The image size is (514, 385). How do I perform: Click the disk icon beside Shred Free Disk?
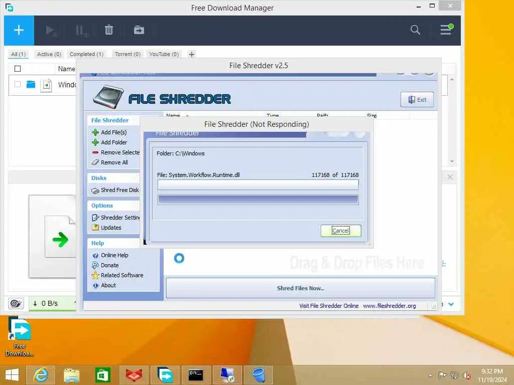click(95, 190)
